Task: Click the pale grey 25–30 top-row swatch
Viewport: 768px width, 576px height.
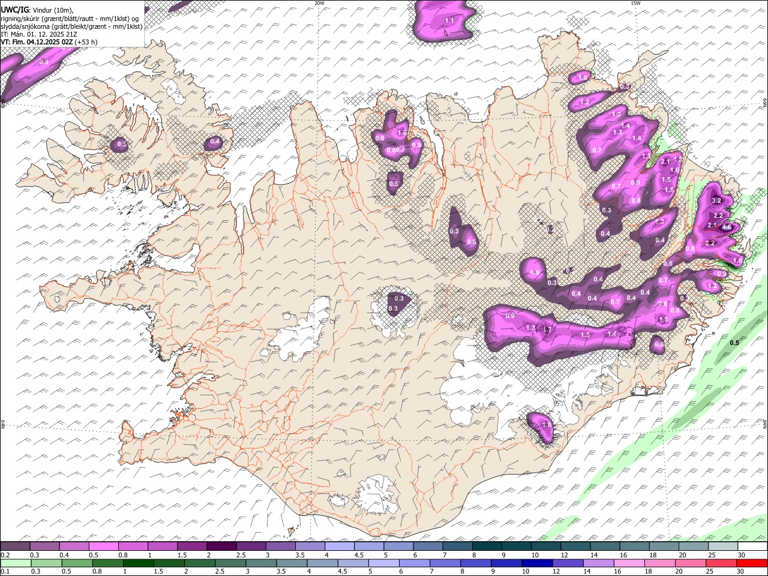Action: (x=722, y=547)
